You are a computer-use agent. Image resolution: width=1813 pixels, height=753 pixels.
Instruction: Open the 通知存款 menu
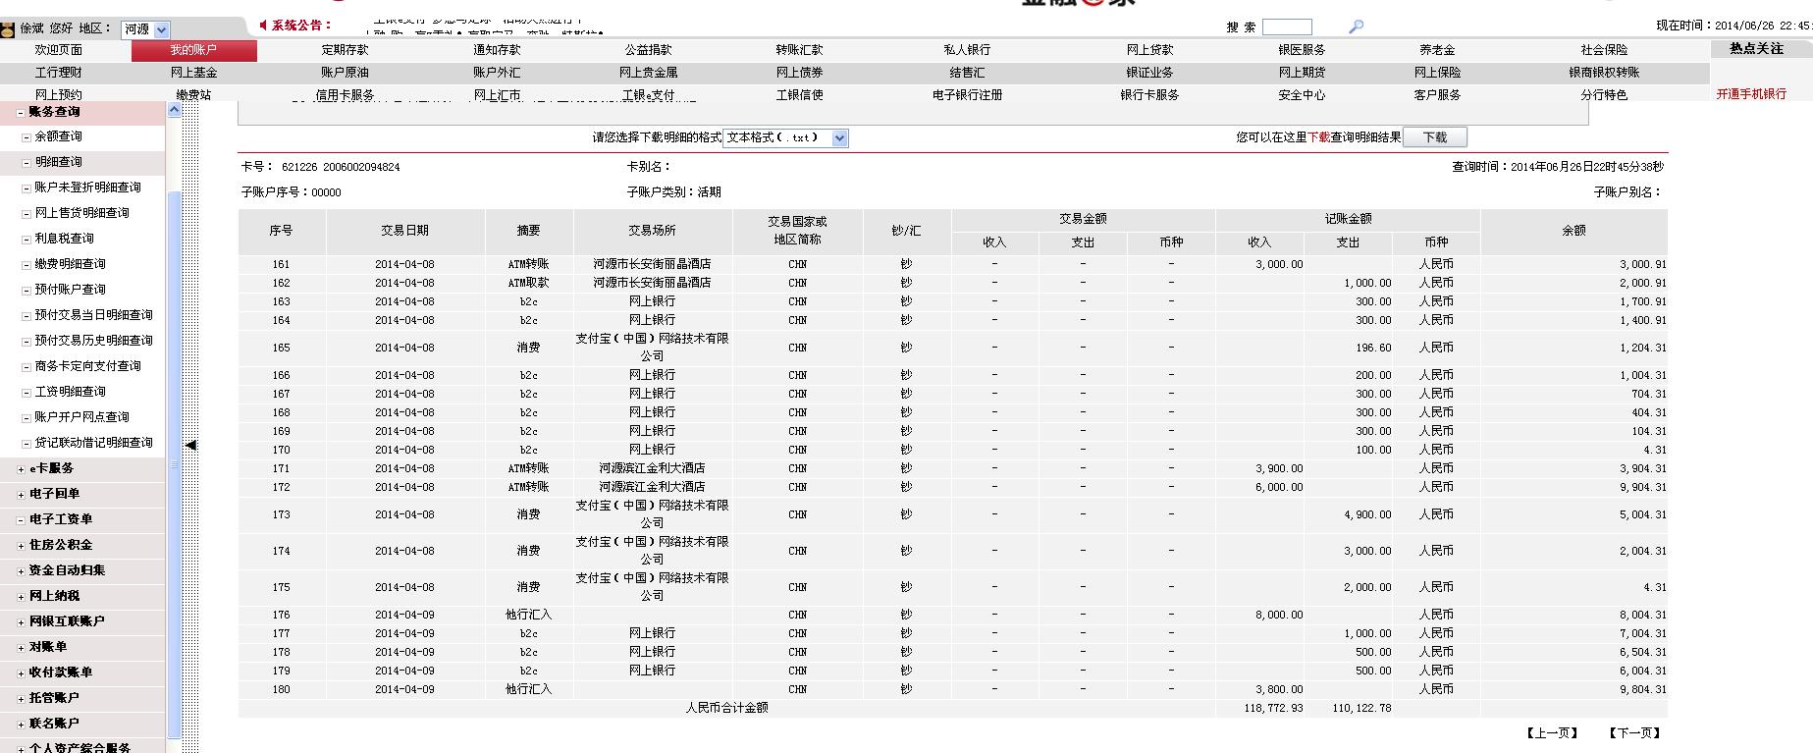pyautogui.click(x=498, y=50)
